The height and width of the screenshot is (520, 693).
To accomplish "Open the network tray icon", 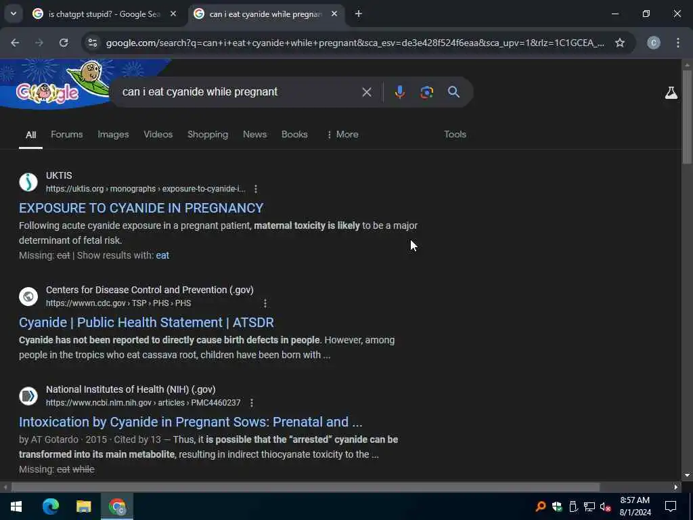I will [589, 506].
